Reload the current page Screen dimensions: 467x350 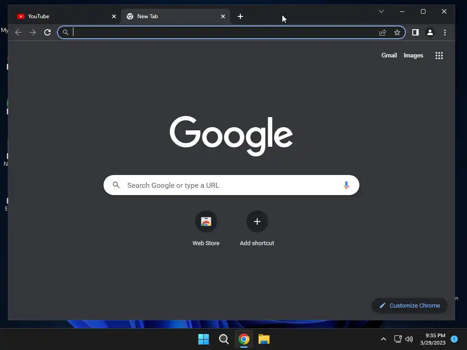tap(47, 32)
